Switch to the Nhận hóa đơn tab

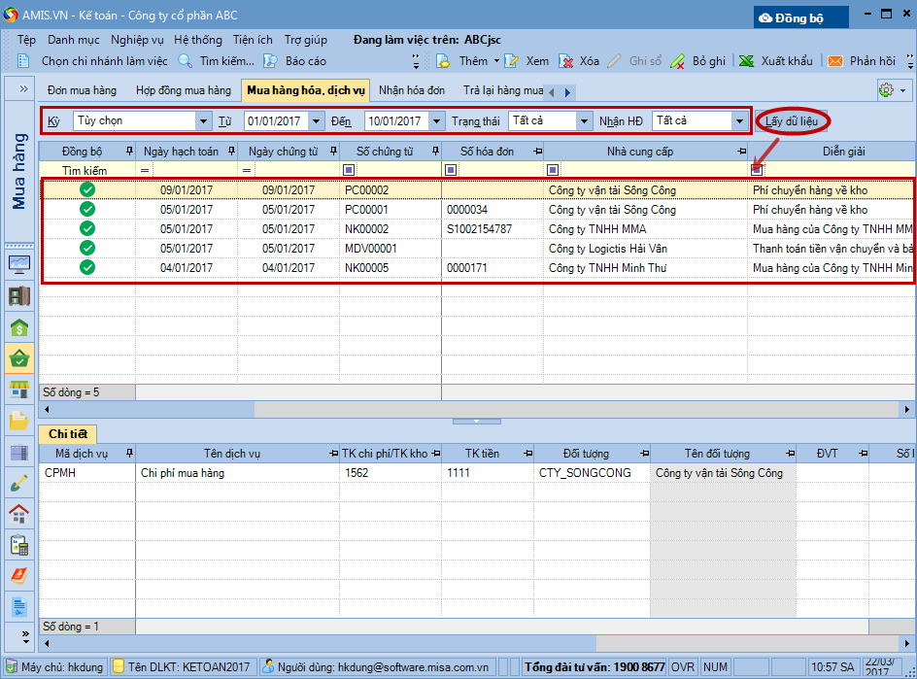pyautogui.click(x=411, y=90)
